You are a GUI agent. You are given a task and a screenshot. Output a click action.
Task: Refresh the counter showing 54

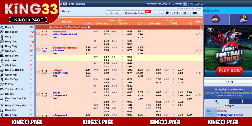(x=227, y=82)
